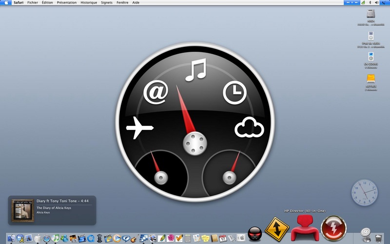The width and height of the screenshot is (390, 244).
Task: Click the yellow diamond arrows dock icon
Action: pos(277,228)
